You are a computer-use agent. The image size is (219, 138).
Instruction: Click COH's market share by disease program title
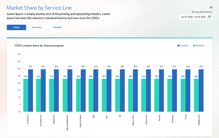coord(39,46)
